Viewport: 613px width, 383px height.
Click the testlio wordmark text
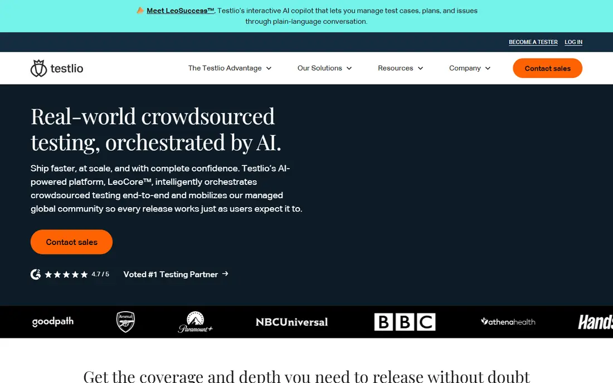[67, 68]
